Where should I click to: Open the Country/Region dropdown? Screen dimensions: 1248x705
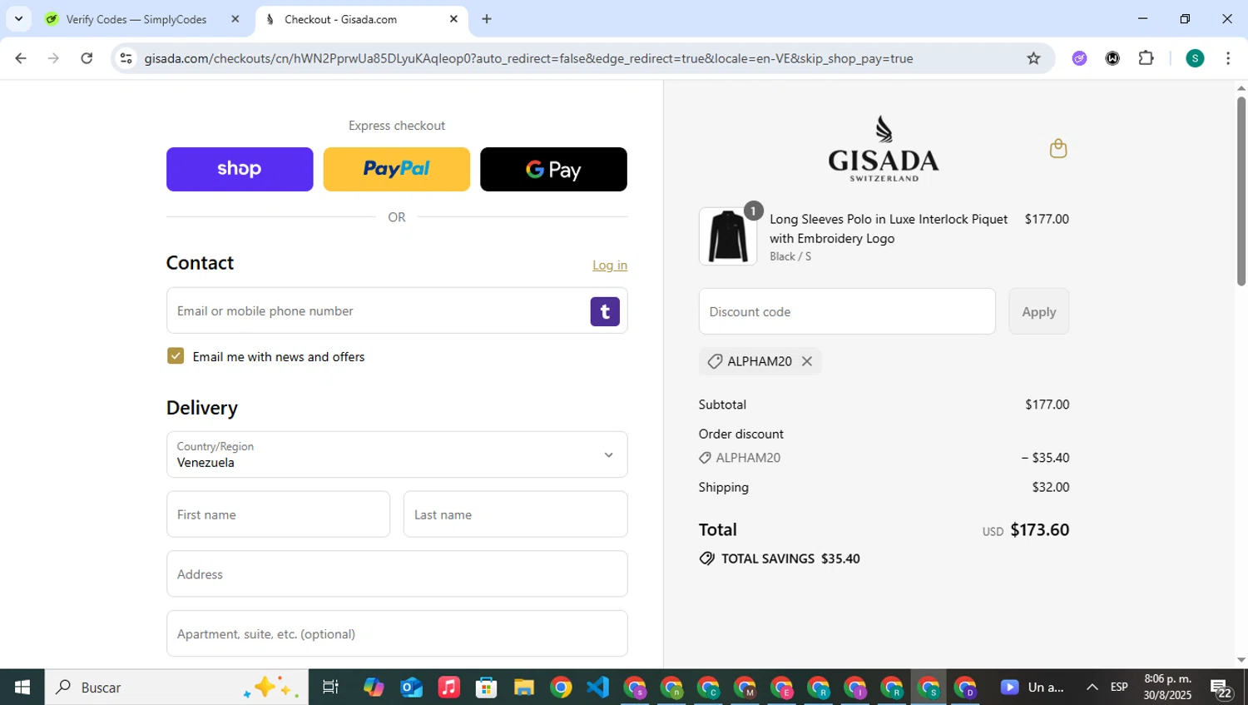click(397, 454)
